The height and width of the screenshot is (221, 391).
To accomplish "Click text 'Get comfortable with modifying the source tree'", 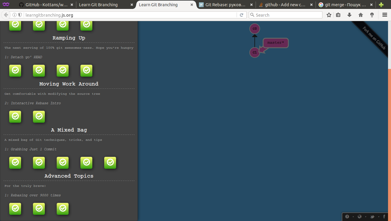I will tap(52, 94).
